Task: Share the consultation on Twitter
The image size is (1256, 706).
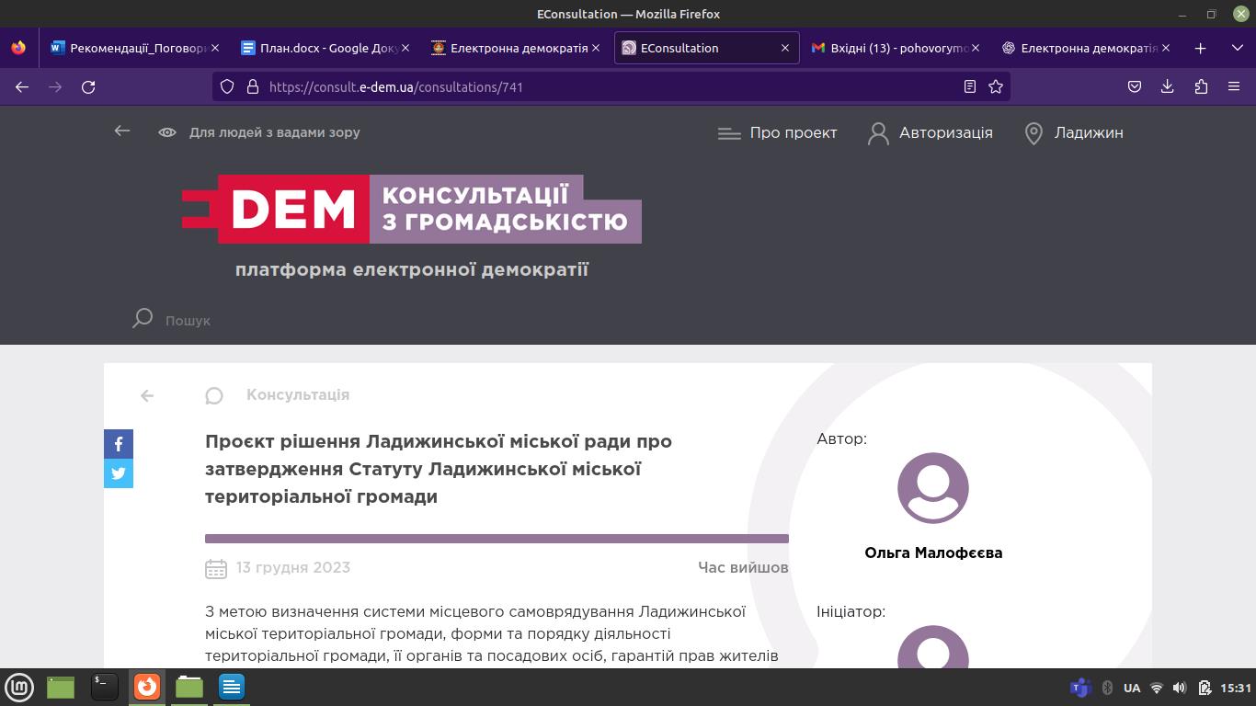Action: pyautogui.click(x=119, y=473)
